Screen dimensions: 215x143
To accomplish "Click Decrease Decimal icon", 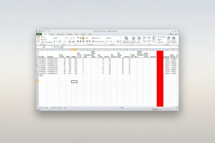I will point(120,41).
